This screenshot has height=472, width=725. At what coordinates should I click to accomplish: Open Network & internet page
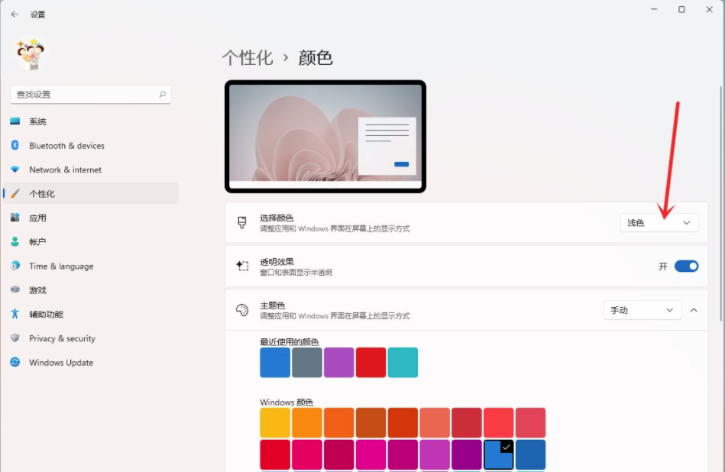coord(91,170)
